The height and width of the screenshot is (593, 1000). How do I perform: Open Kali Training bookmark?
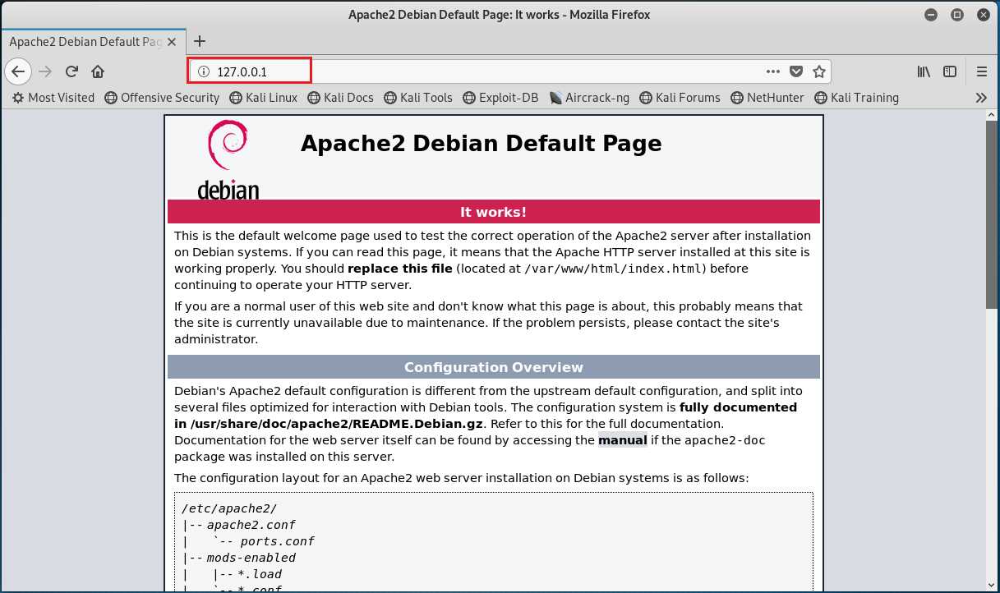(x=856, y=98)
